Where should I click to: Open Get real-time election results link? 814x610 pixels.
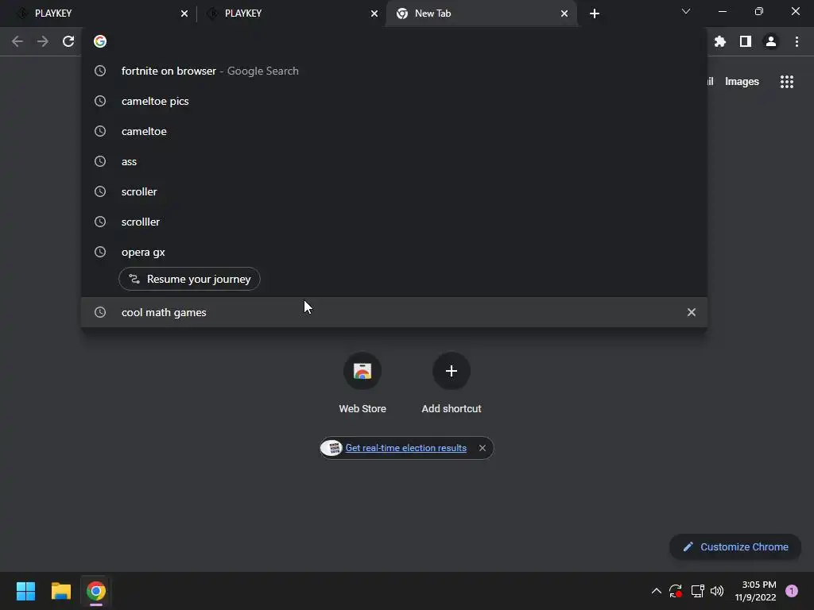coord(406,448)
